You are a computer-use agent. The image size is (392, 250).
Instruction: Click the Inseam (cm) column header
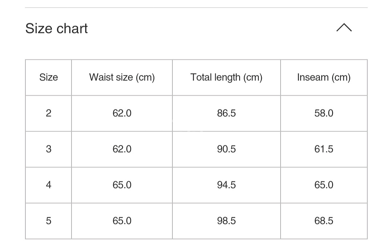pyautogui.click(x=324, y=77)
